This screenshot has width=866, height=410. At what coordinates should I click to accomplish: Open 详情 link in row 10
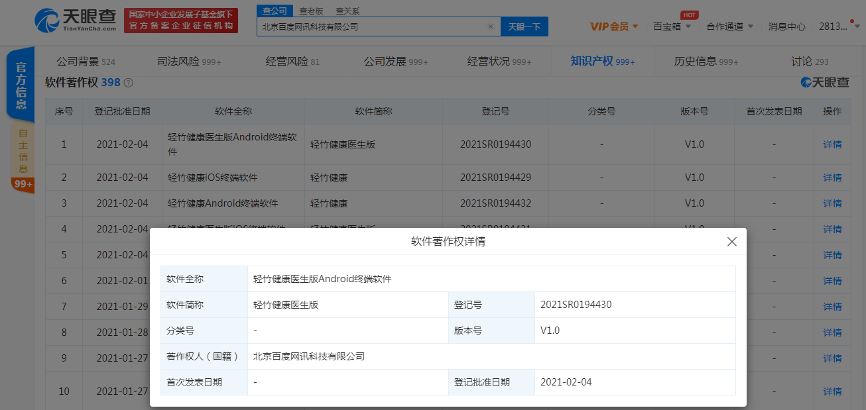[x=832, y=391]
